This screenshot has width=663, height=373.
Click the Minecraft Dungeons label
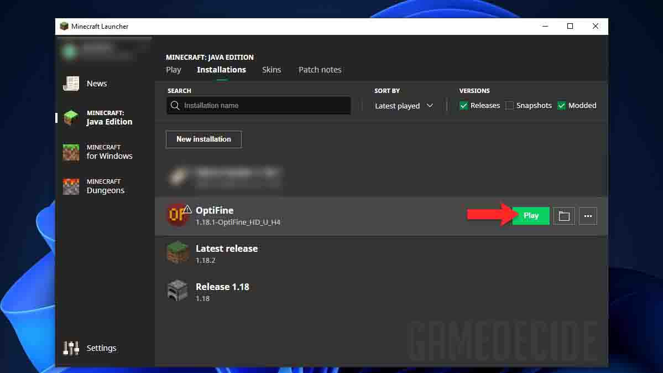106,186
